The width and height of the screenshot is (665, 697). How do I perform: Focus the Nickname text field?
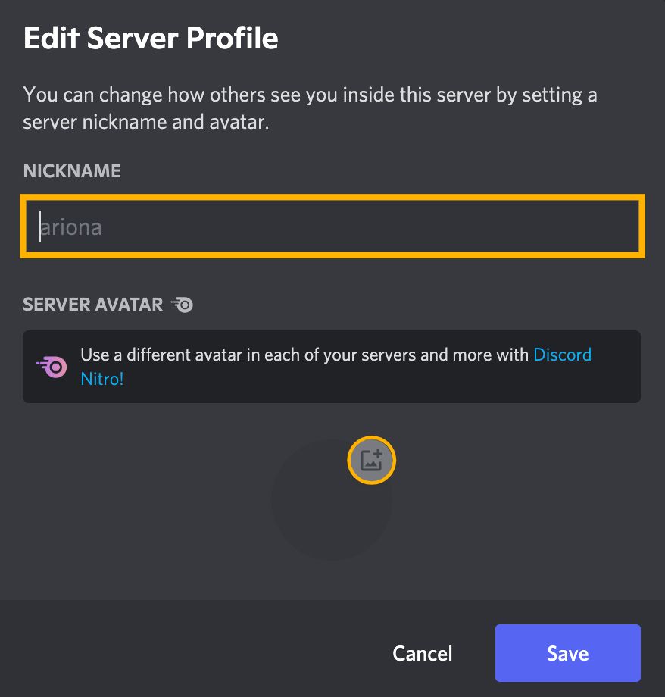tap(332, 227)
